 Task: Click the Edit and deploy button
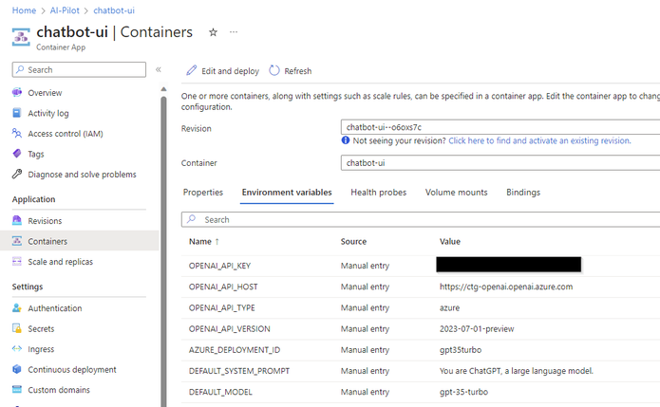click(222, 70)
